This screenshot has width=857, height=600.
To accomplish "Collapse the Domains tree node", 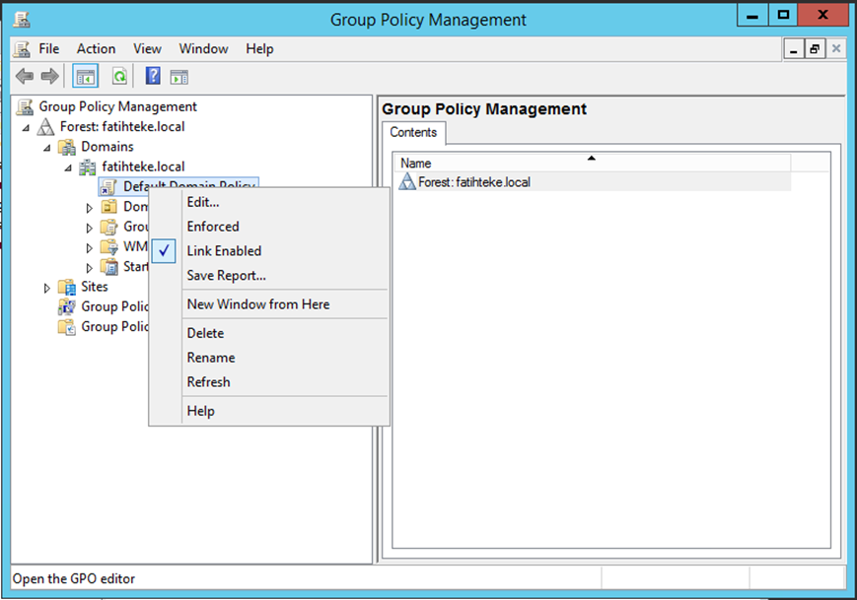I will pyautogui.click(x=47, y=148).
